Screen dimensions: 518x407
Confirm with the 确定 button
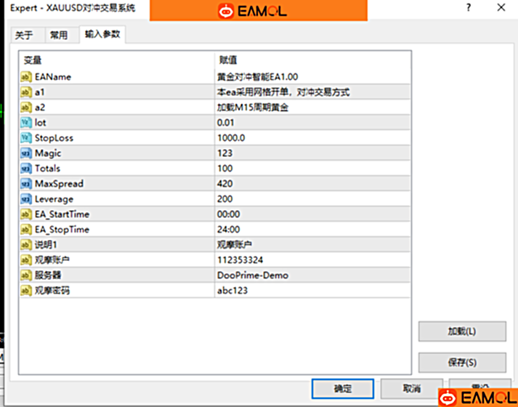[342, 388]
